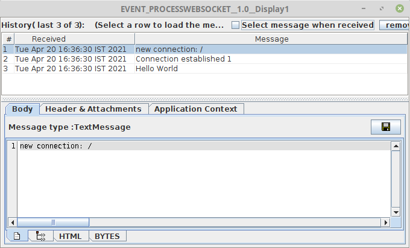Click the horizontal scrollbar thumb in message body
This screenshot has height=248, width=410.
point(53,222)
